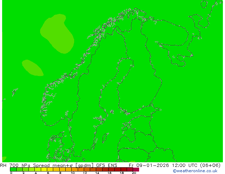Click the larger light-green spread patch over the sea
The image size is (225, 174).
57,33
